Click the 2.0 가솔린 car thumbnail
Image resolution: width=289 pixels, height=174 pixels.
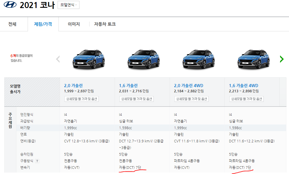[88, 59]
